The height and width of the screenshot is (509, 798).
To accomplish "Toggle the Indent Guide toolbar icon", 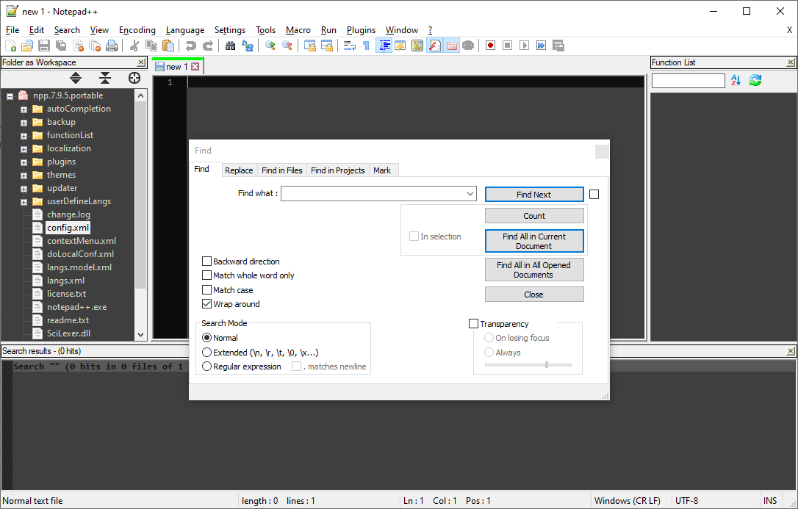I will point(384,46).
